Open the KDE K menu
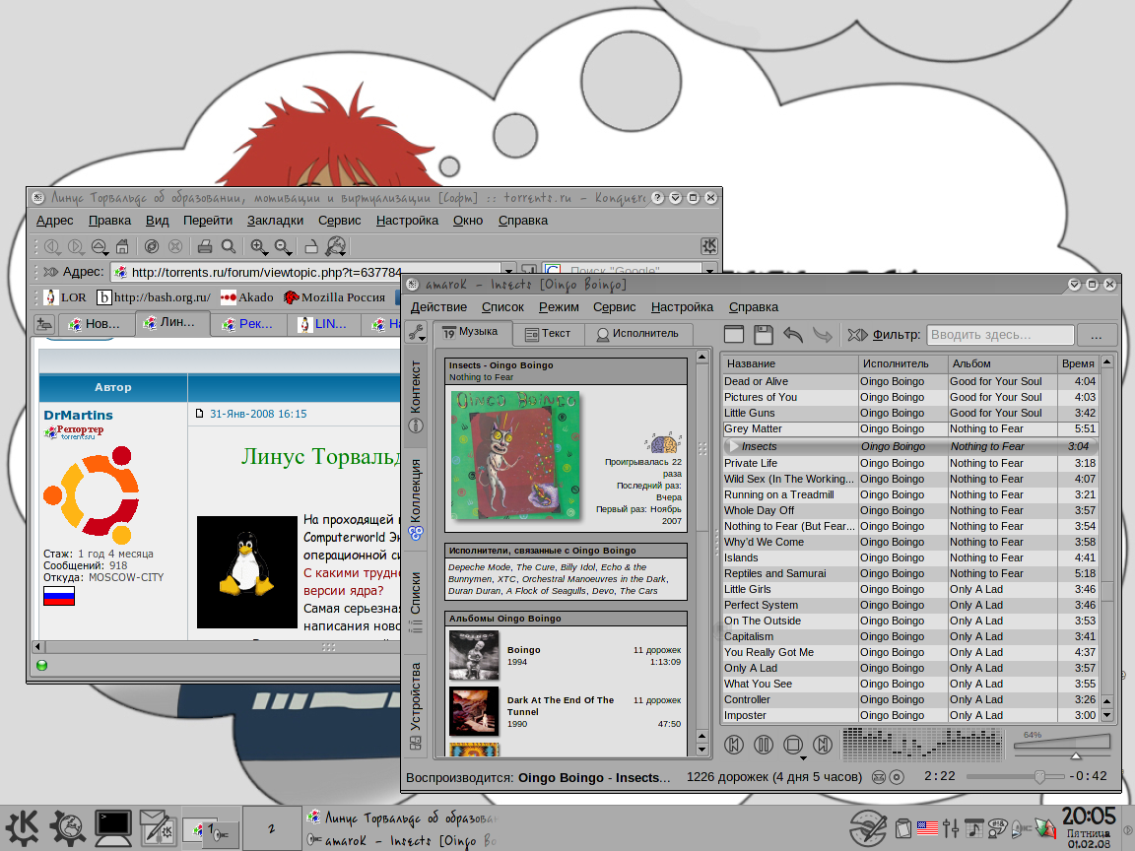The height and width of the screenshot is (851, 1135). (x=22, y=828)
